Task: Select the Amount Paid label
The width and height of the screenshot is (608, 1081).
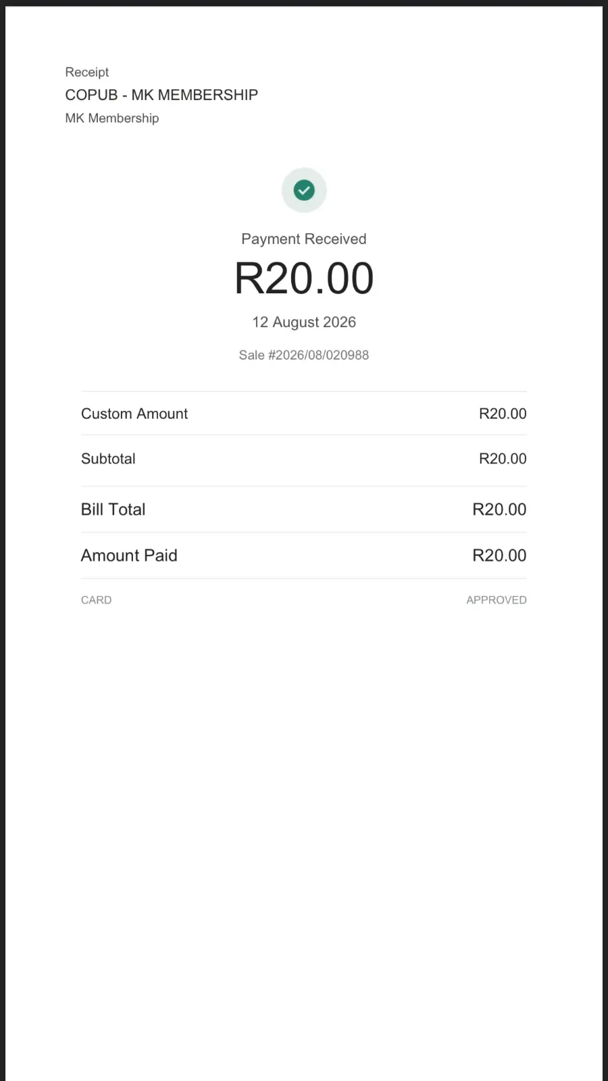Action: tap(129, 555)
